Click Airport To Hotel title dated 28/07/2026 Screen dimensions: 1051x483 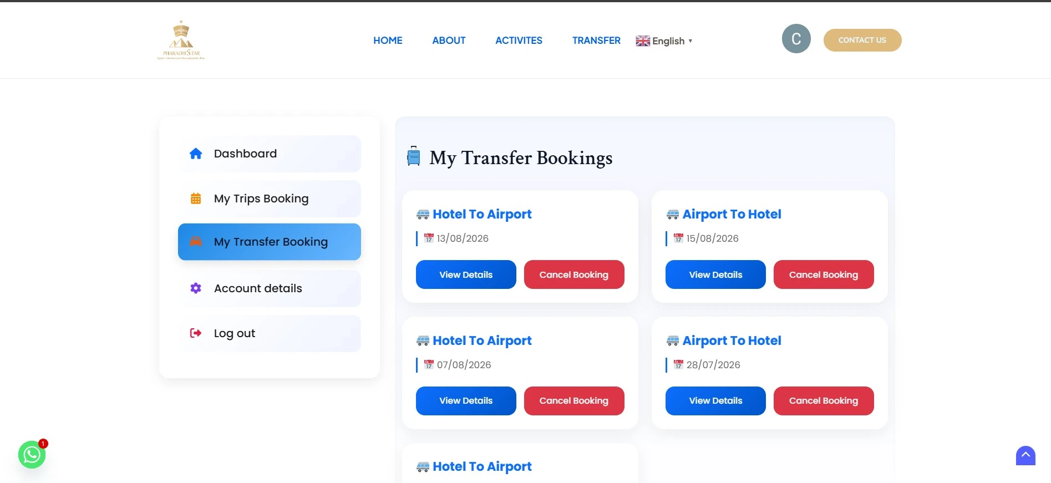(732, 340)
